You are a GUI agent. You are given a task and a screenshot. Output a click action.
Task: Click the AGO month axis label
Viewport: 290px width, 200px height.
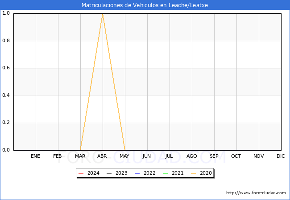[191, 156]
